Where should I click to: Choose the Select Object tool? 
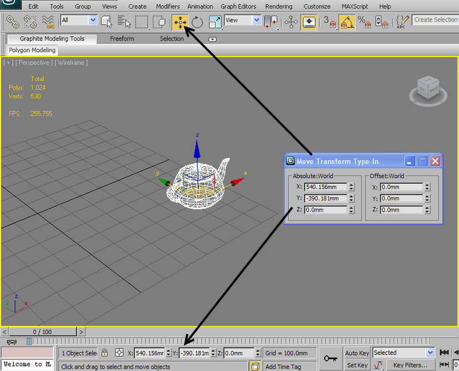tap(106, 22)
